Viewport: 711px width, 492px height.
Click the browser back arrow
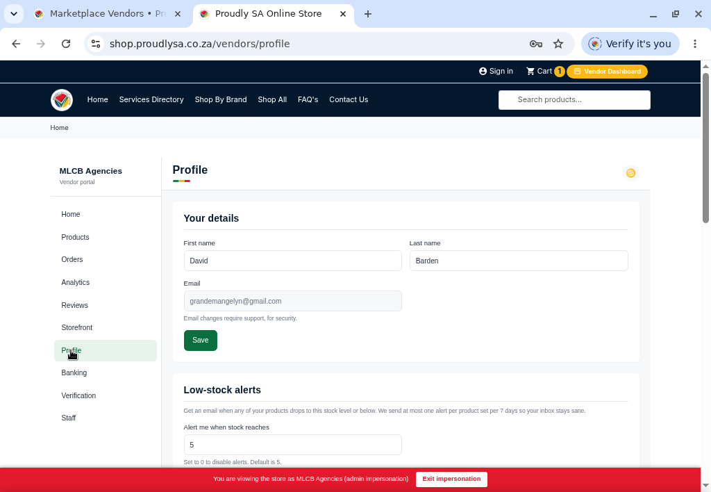pyautogui.click(x=16, y=44)
